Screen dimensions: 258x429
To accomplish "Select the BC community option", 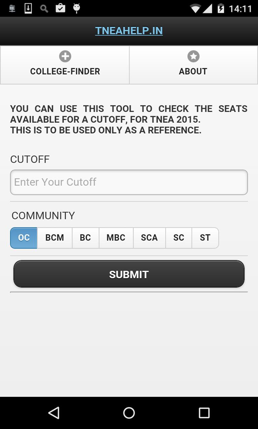I will 85,238.
